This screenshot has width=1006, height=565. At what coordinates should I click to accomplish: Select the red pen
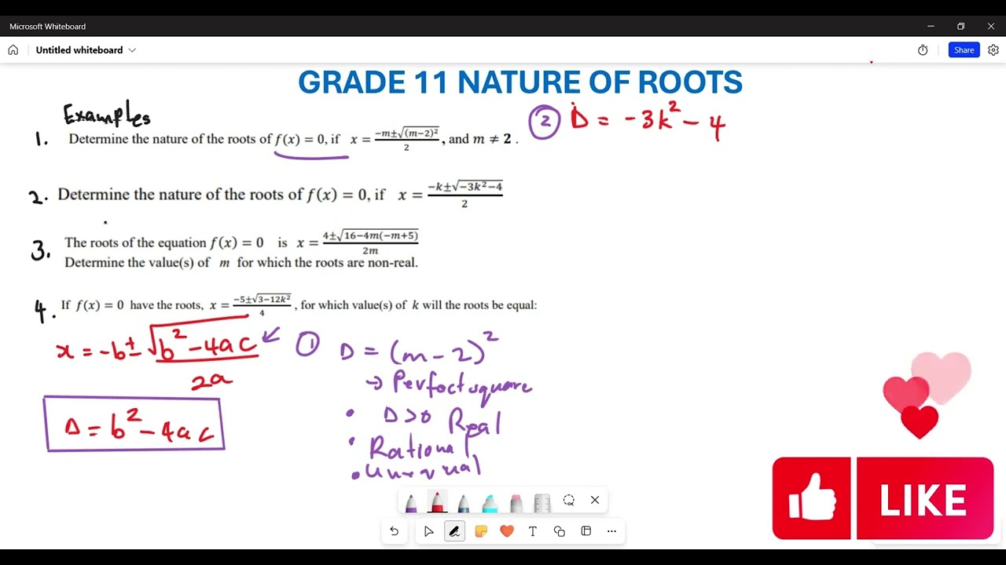tap(437, 502)
